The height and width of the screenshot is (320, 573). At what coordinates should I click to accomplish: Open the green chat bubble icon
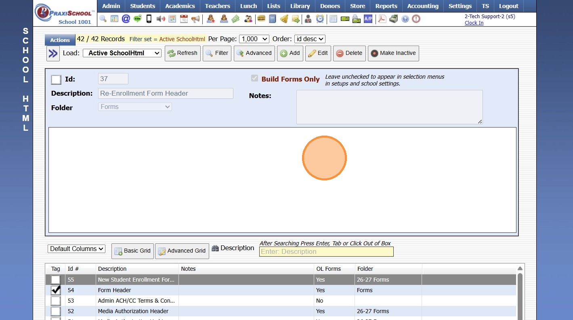coord(138,19)
